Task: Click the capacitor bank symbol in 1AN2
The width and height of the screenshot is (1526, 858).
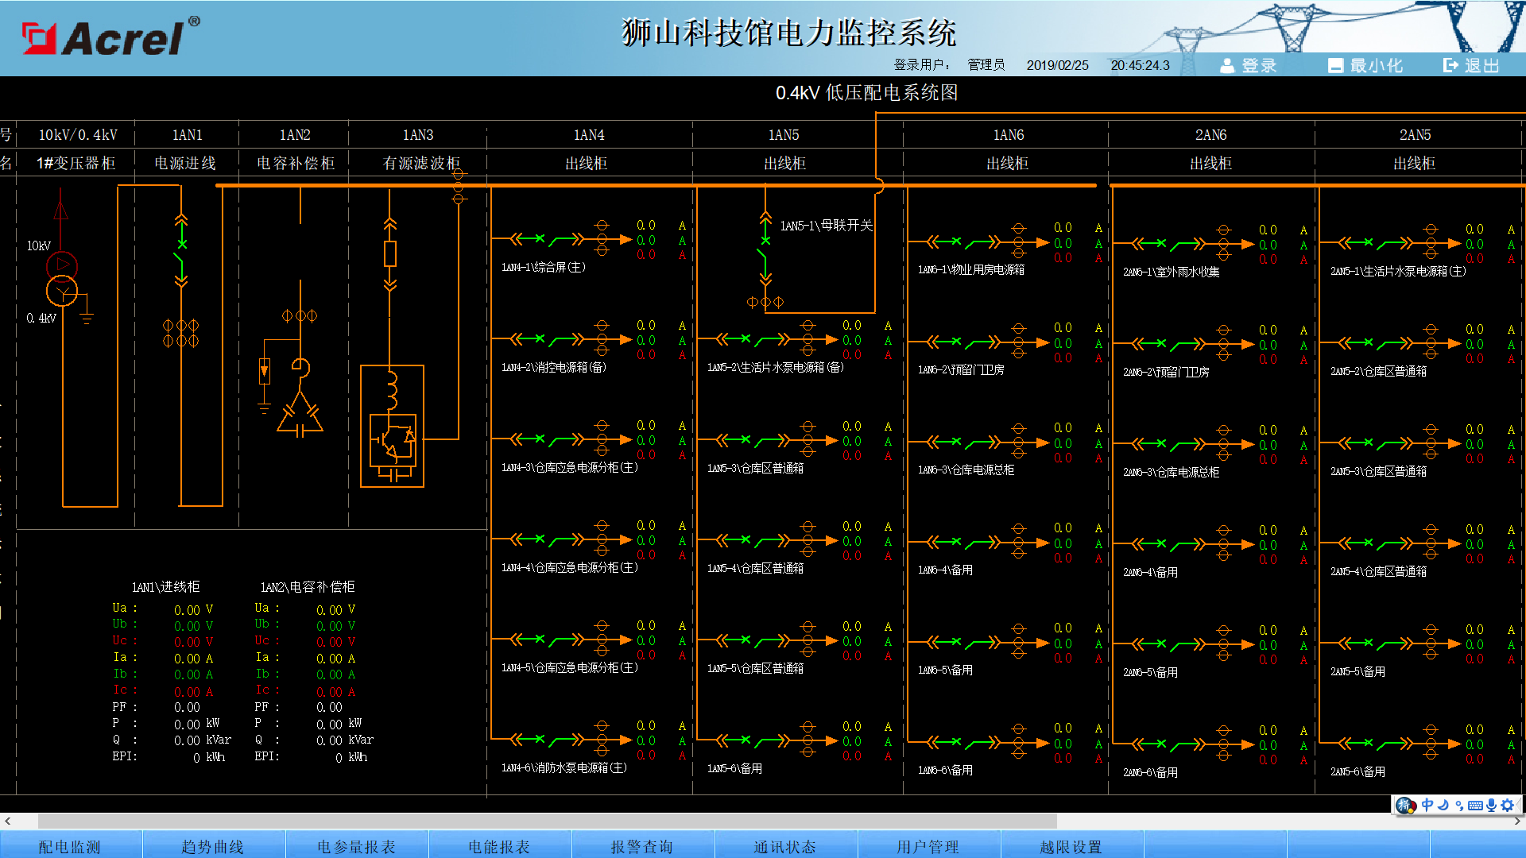Action: [300, 415]
